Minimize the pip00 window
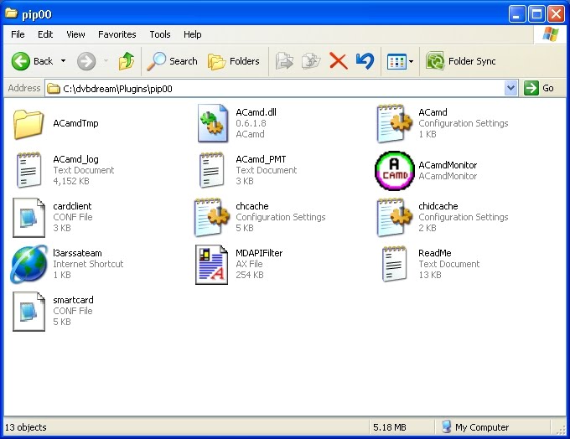The height and width of the screenshot is (439, 570). [x=516, y=14]
